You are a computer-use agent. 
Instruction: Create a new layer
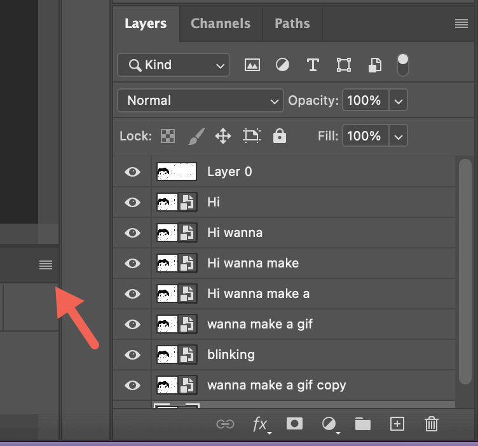tap(397, 424)
